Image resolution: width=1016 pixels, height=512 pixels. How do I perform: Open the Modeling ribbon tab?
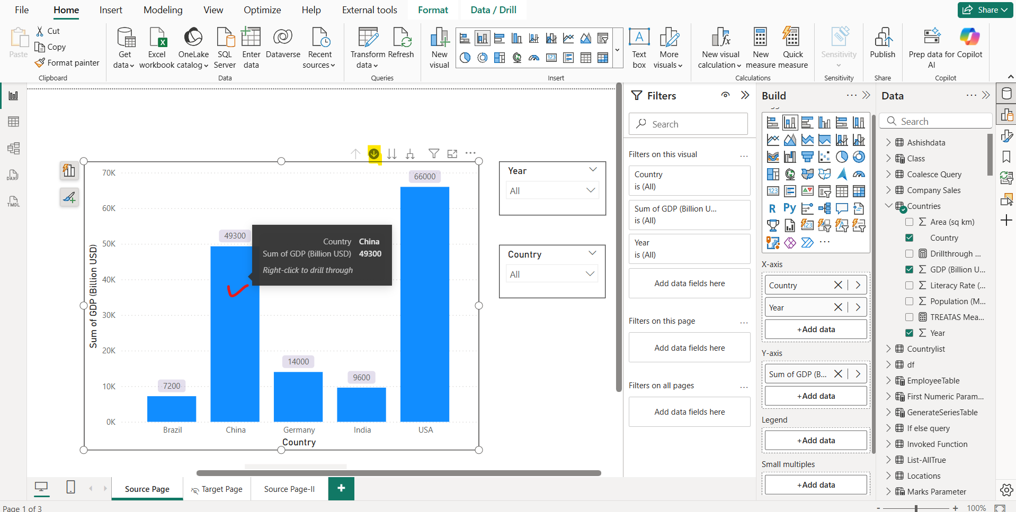(x=163, y=10)
